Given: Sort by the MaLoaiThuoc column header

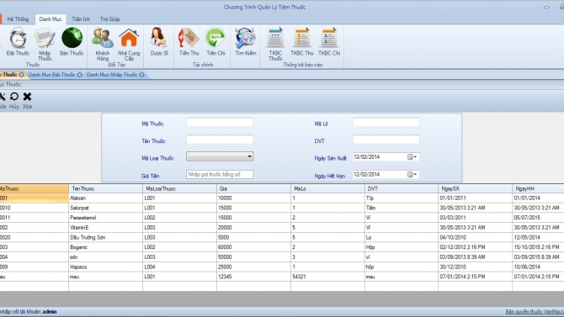Looking at the screenshot, I should [x=180, y=188].
